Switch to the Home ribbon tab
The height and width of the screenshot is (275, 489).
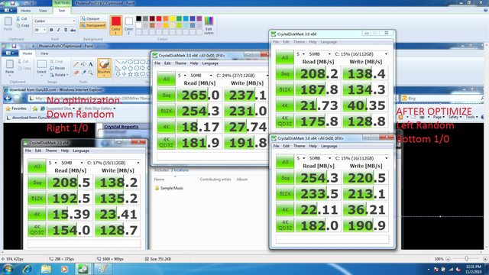pyautogui.click(x=25, y=11)
